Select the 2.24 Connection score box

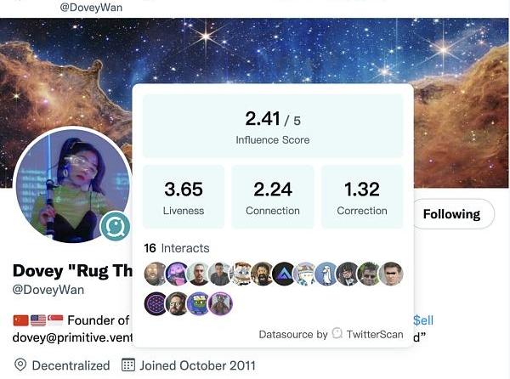coord(273,196)
